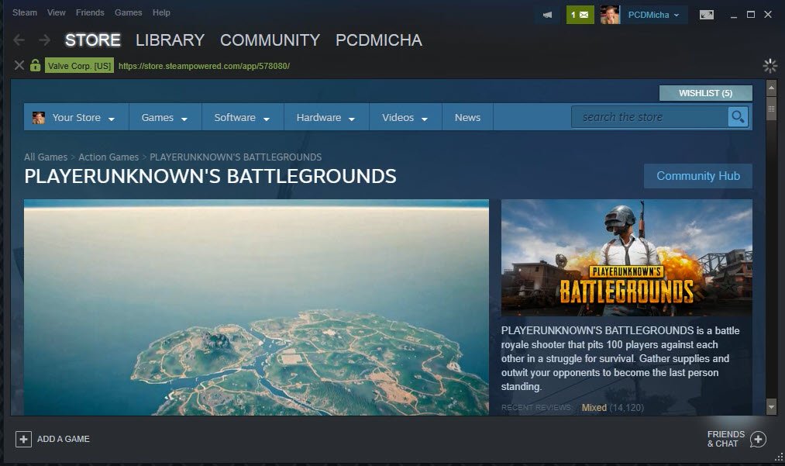Viewport: 785px width, 466px height.
Task: Go back with the left arrow
Action: tap(19, 40)
